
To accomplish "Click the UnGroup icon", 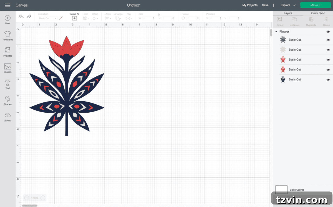I will 295,19.
